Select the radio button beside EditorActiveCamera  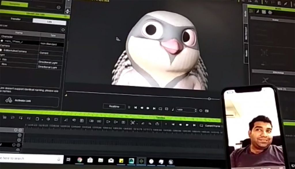coord(1,50)
